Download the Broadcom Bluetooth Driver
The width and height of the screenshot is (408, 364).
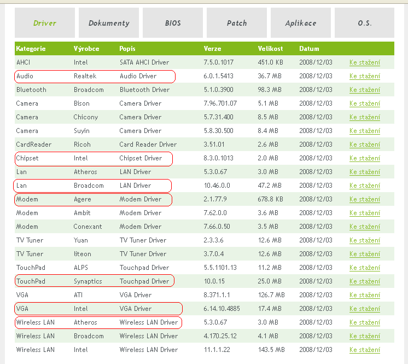point(365,90)
